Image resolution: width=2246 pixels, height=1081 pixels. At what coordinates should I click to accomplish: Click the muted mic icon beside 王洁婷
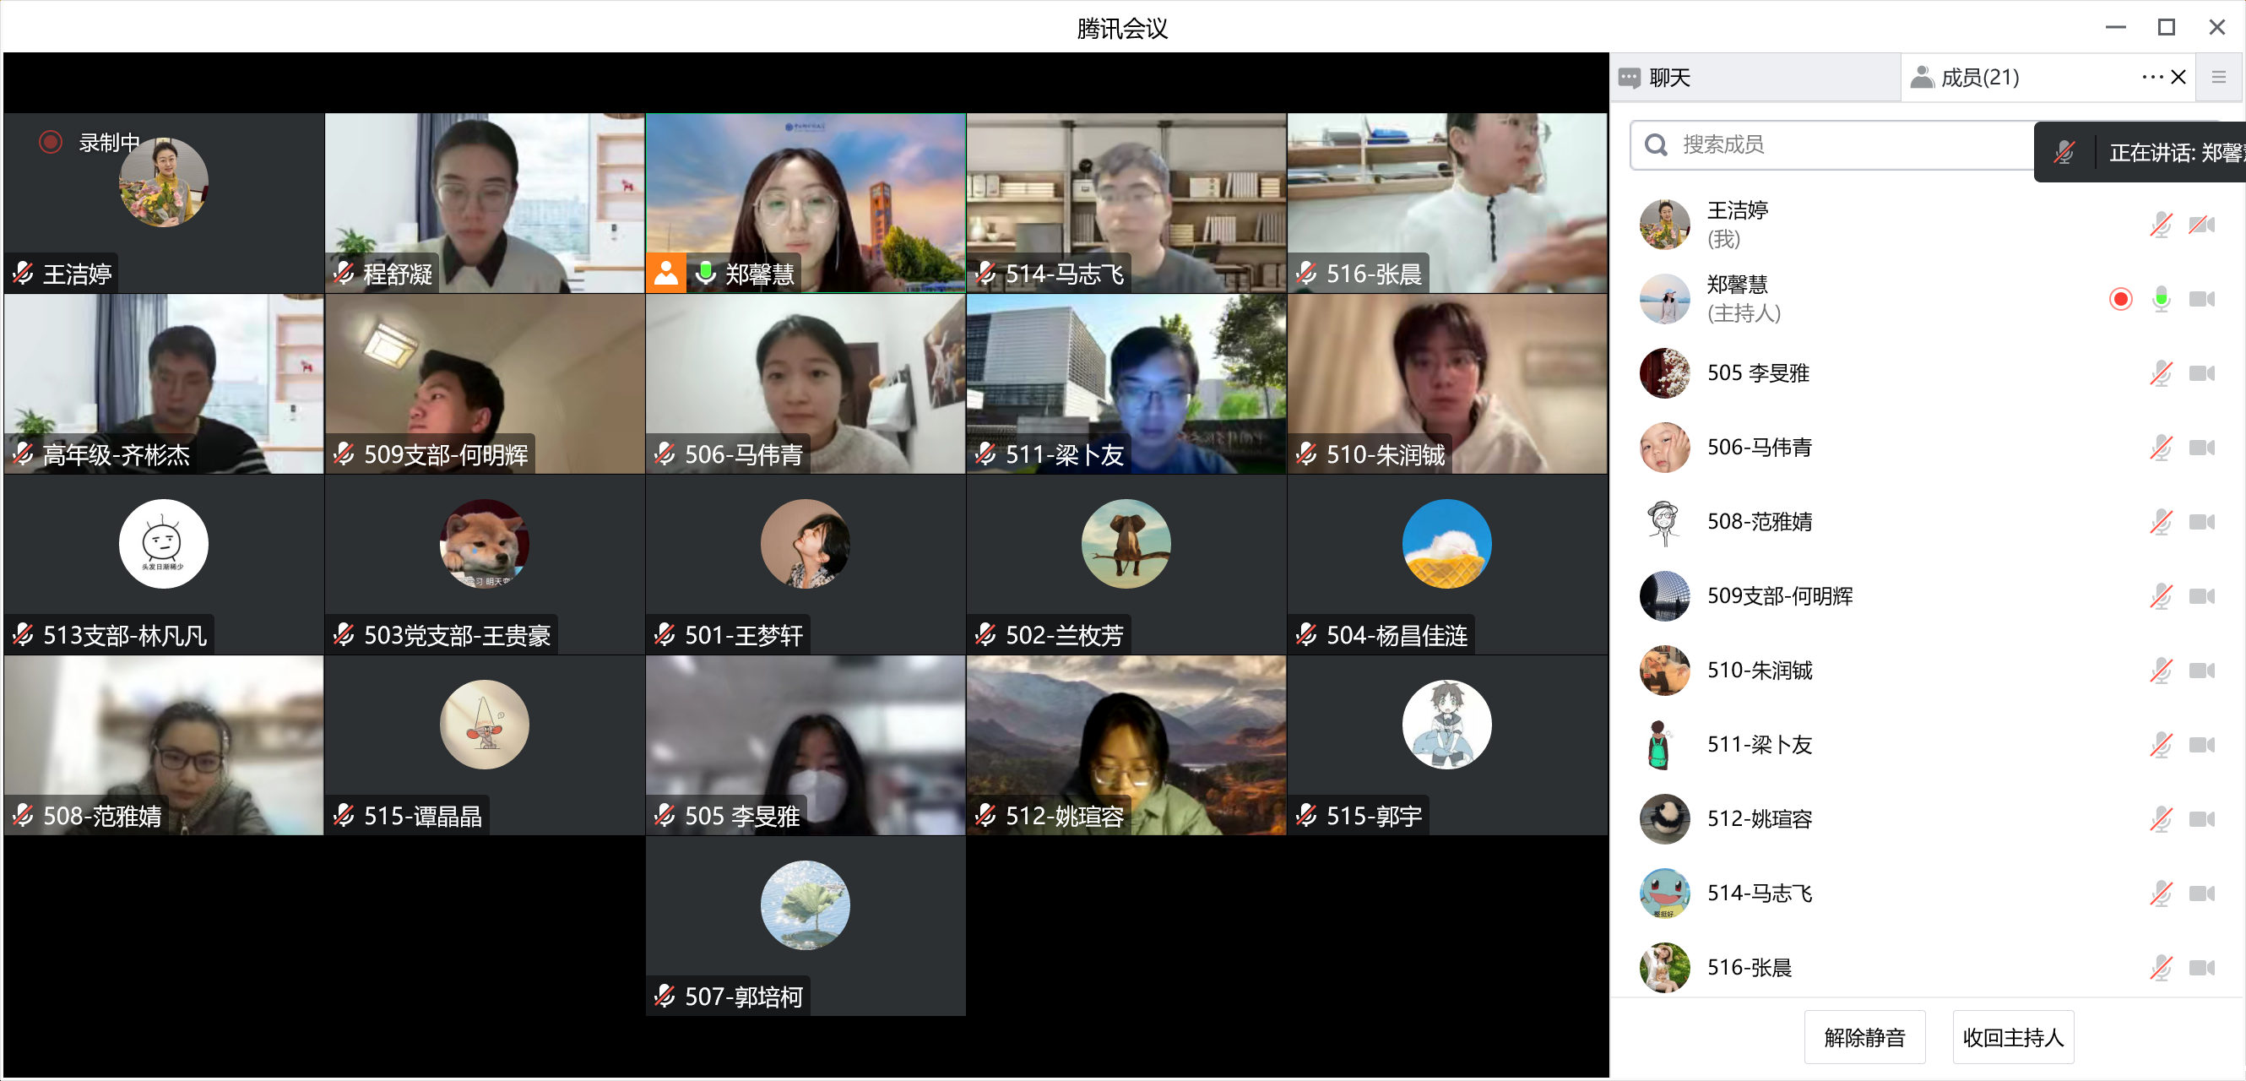[2161, 225]
